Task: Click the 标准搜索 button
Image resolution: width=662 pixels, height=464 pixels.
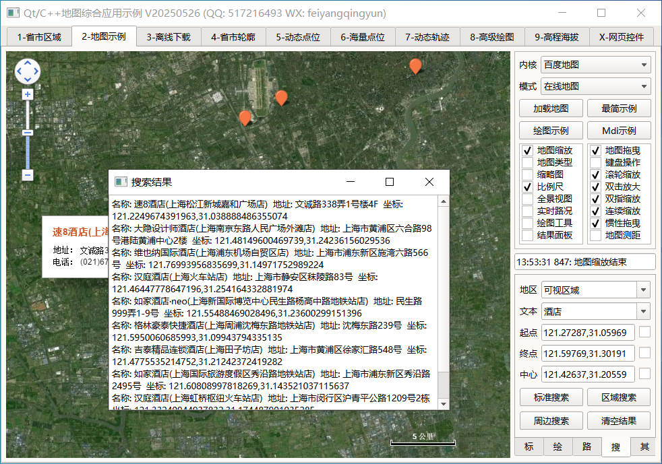Action: click(551, 397)
